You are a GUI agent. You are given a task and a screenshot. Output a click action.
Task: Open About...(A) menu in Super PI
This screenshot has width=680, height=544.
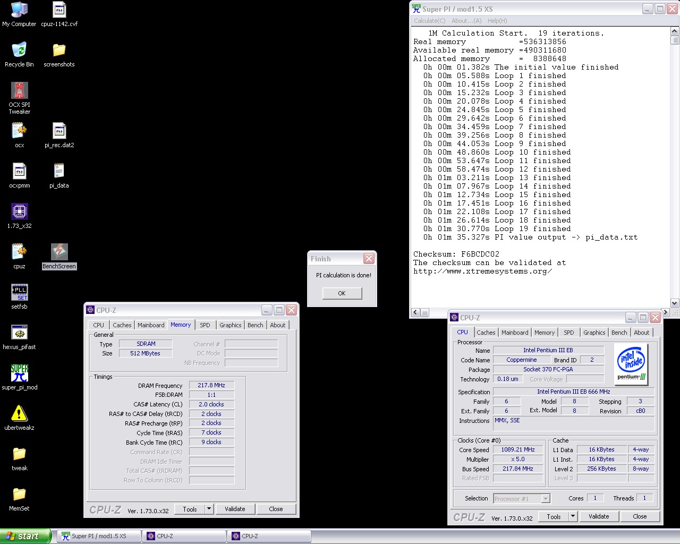coord(466,21)
